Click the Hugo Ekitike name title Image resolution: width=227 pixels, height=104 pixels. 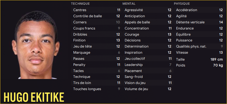pos(34,97)
